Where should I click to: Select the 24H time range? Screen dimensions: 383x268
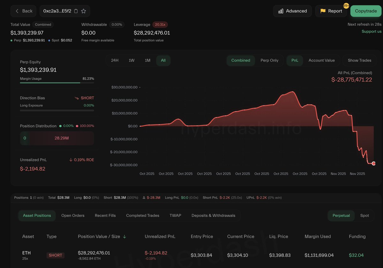coord(115,61)
